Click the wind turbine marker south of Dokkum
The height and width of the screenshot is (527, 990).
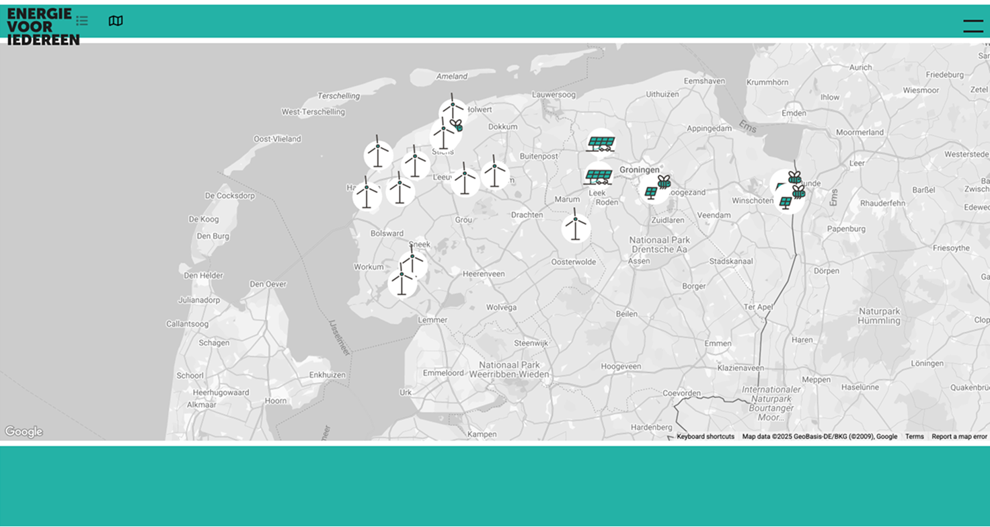coord(495,175)
